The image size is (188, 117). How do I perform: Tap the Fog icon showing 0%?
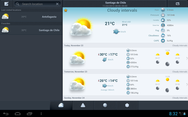pyautogui.click(x=163, y=31)
